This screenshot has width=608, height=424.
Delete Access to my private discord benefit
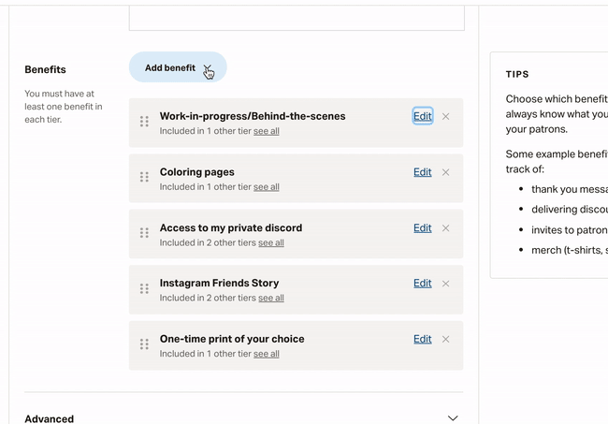446,228
